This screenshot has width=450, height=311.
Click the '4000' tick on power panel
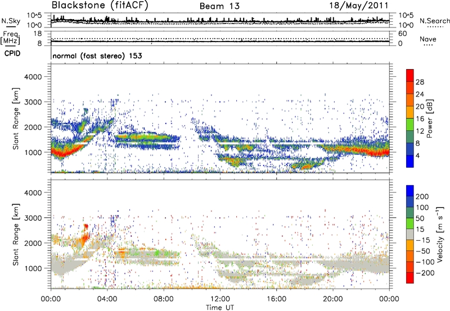[x=33, y=77]
